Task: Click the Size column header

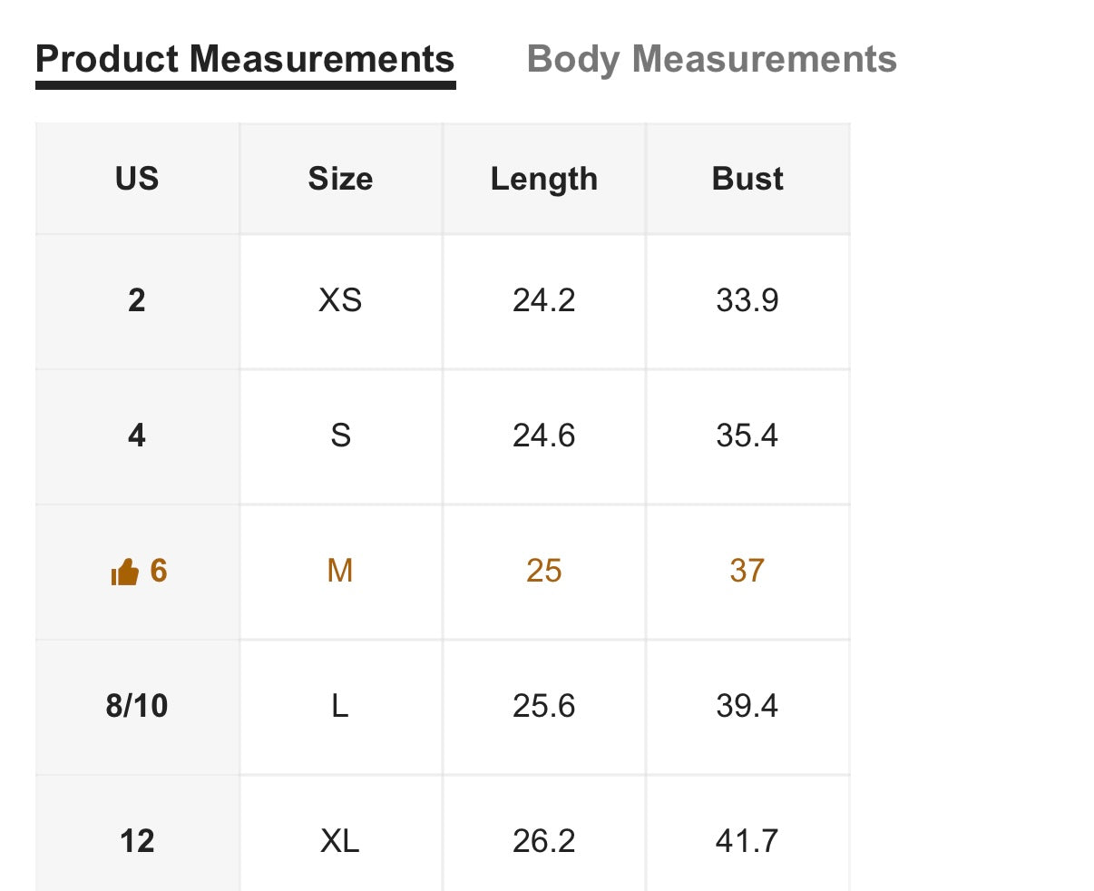Action: (x=340, y=179)
